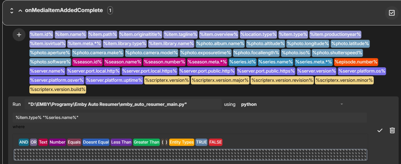
Task: Confirm the action with the checkmark icon
Action: (x=380, y=130)
